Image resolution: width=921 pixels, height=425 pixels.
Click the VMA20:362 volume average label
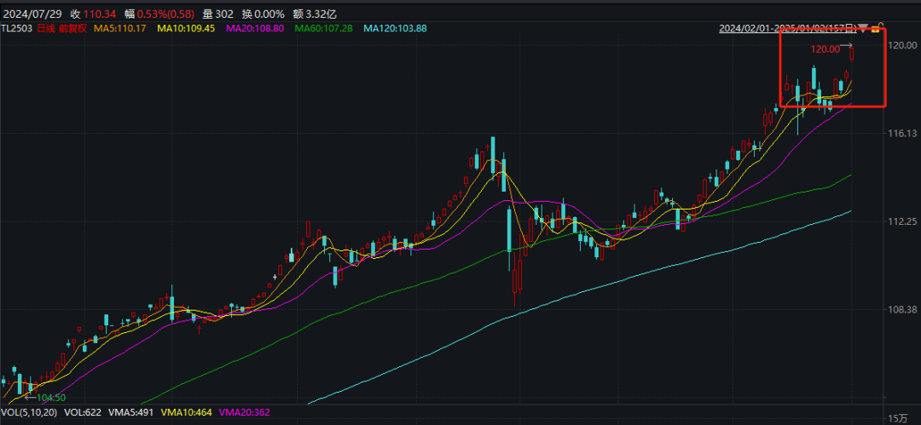242,413
